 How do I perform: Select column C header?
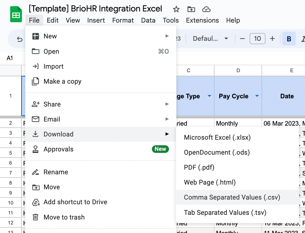pyautogui.click(x=195, y=70)
